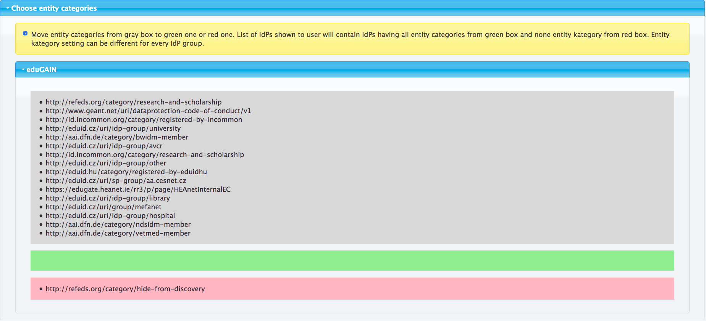This screenshot has width=706, height=321.
Task: Click the eduid.cz idp-group other item
Action: pos(106,163)
